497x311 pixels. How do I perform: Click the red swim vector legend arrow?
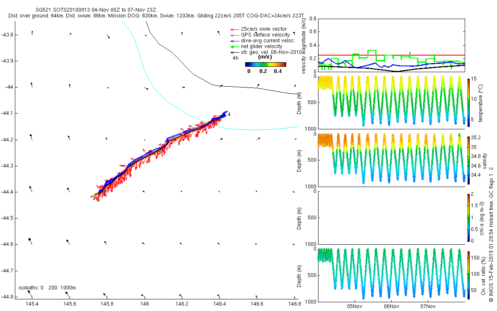coord(234,29)
